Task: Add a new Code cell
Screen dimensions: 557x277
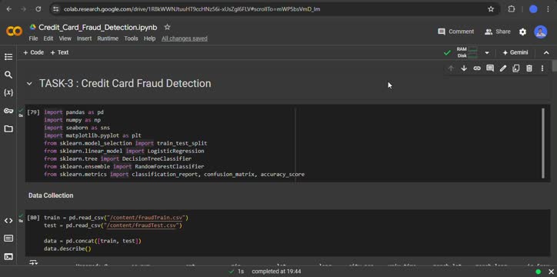Action: point(33,52)
